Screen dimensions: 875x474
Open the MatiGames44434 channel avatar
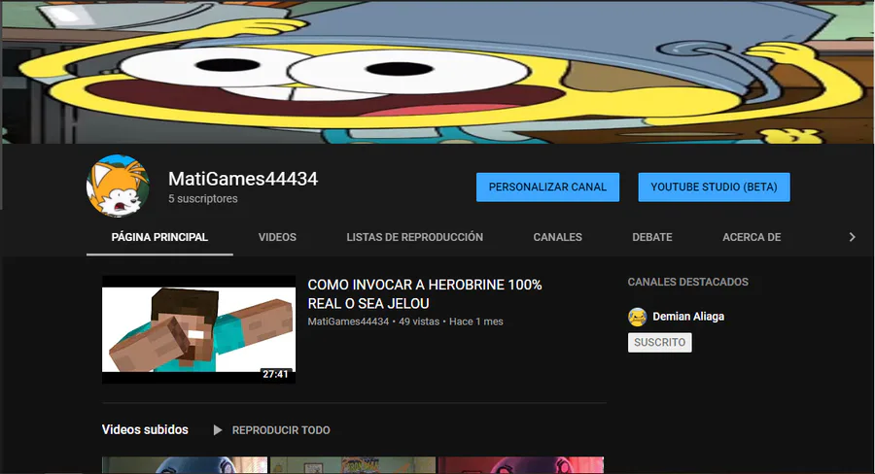[x=118, y=186]
